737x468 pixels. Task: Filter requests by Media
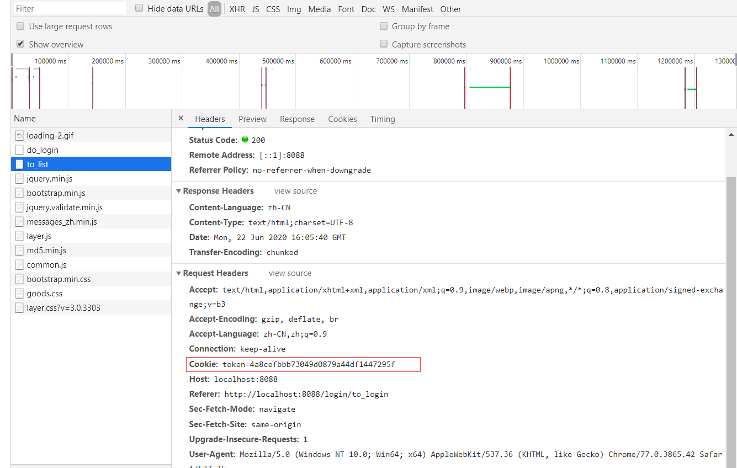point(320,9)
